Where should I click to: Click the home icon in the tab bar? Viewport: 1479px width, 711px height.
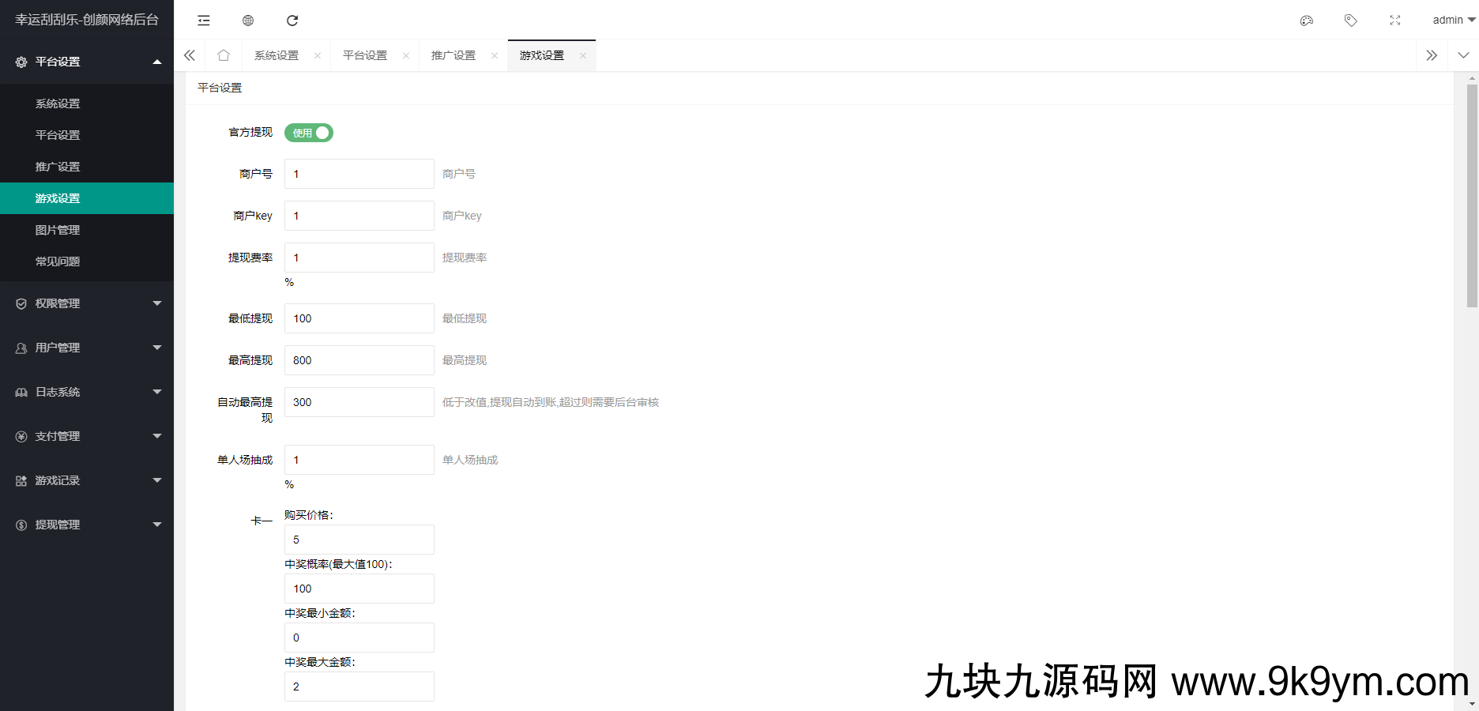coord(224,55)
